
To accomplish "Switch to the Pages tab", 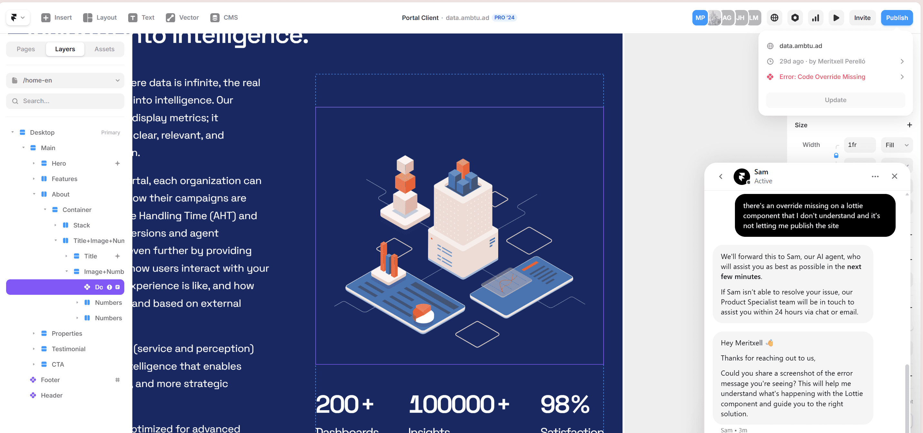I will point(26,49).
